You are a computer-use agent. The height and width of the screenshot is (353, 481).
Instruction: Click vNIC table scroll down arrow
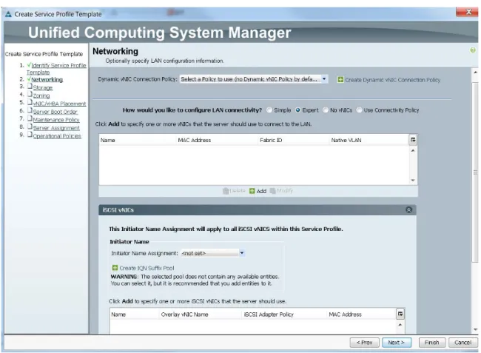pos(413,181)
